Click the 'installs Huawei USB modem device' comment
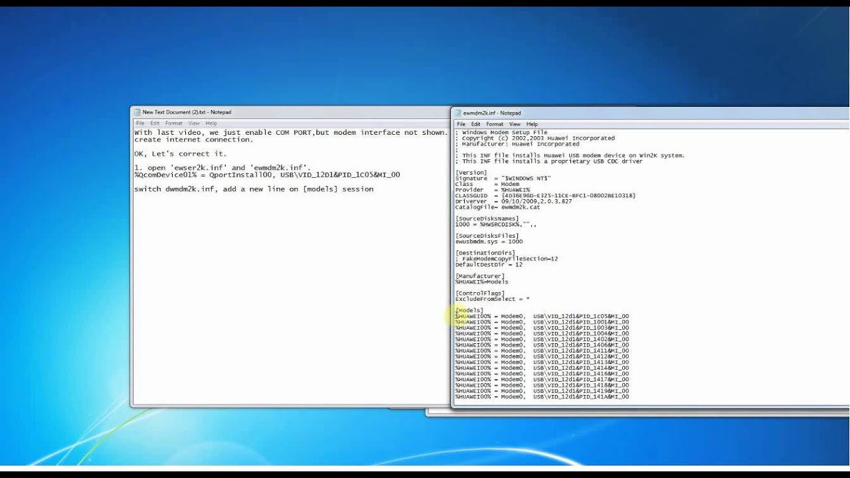Image resolution: width=850 pixels, height=478 pixels. [570, 155]
